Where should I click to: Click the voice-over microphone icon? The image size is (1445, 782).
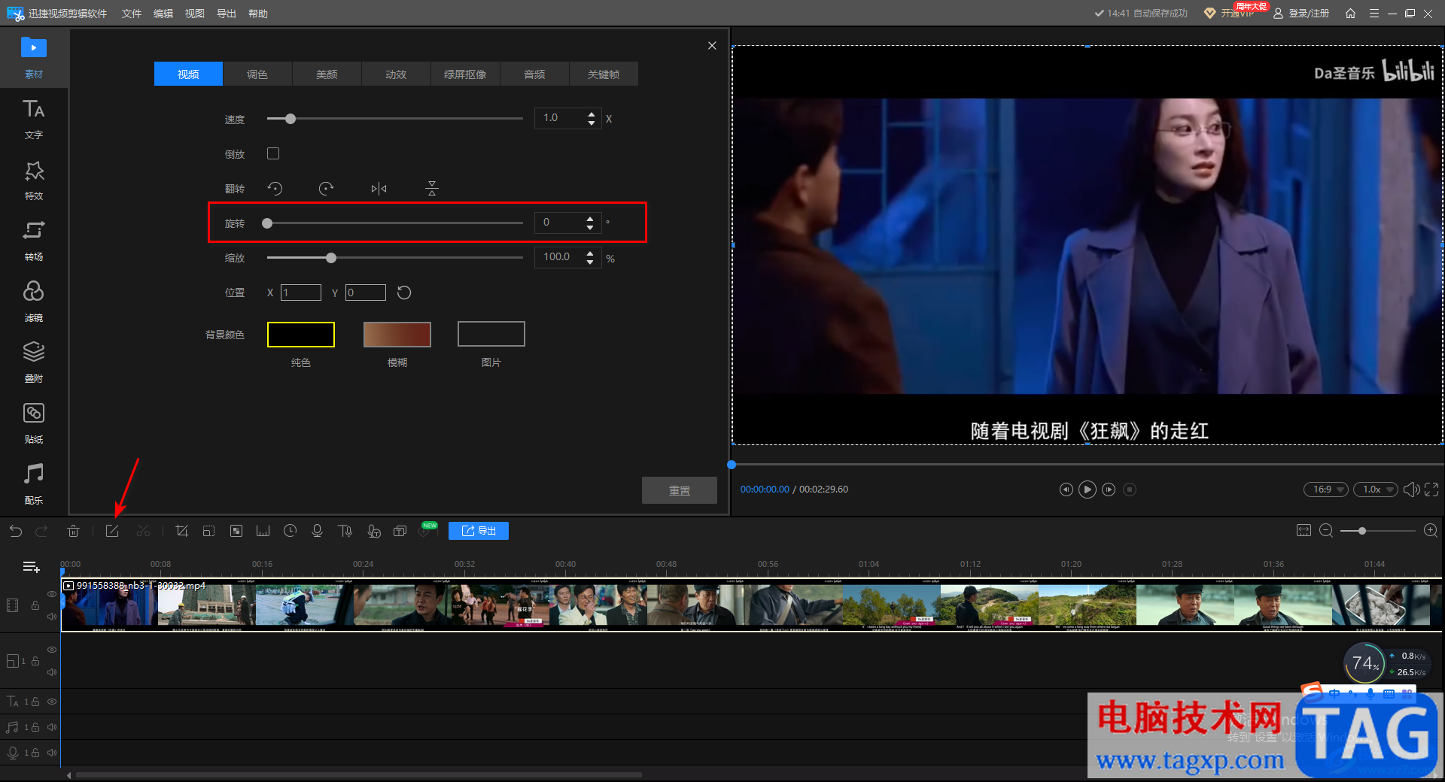(x=317, y=531)
